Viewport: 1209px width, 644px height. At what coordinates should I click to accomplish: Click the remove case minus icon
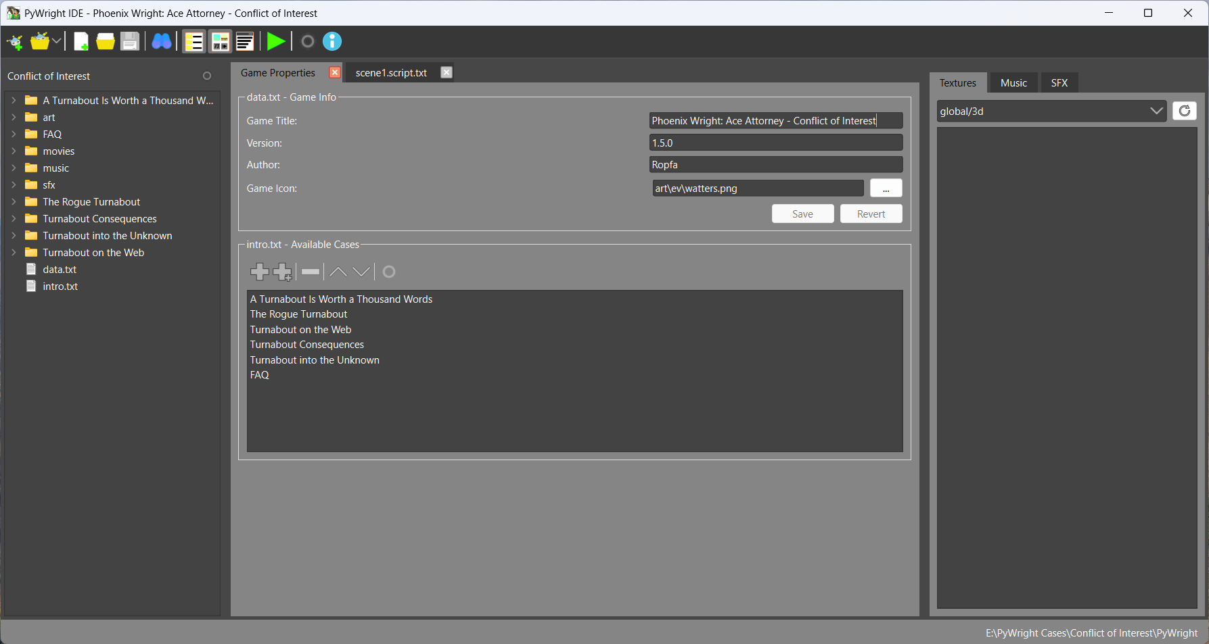(311, 272)
